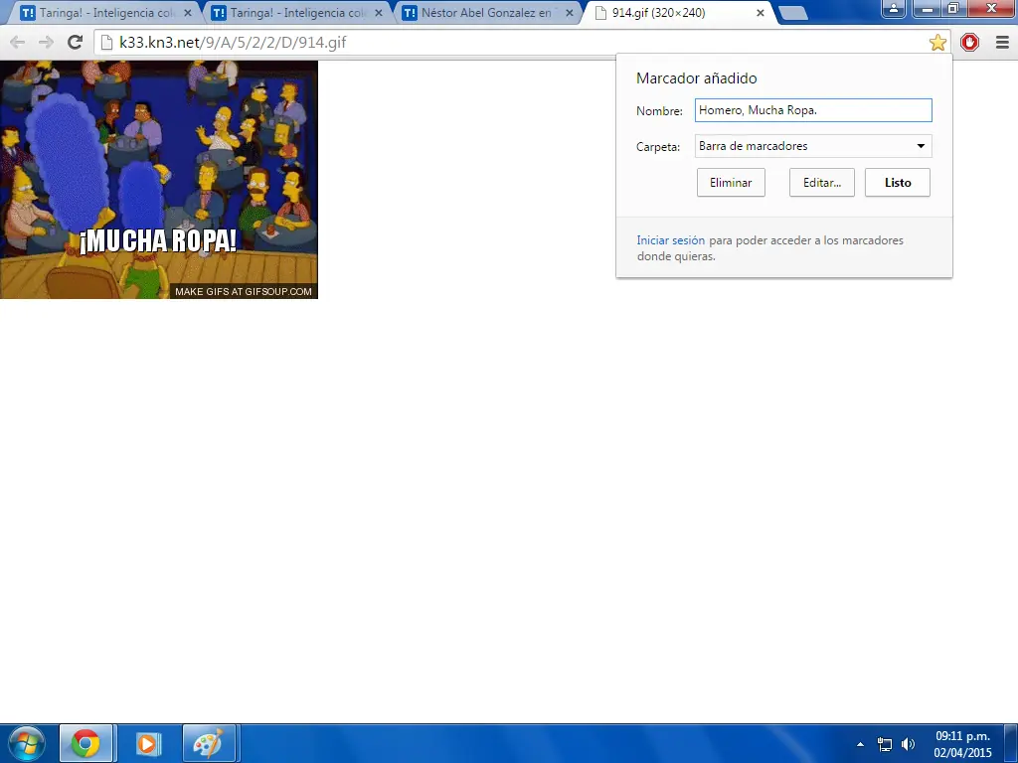The image size is (1018, 763).
Task: Click the bookmark star icon
Action: (x=937, y=43)
